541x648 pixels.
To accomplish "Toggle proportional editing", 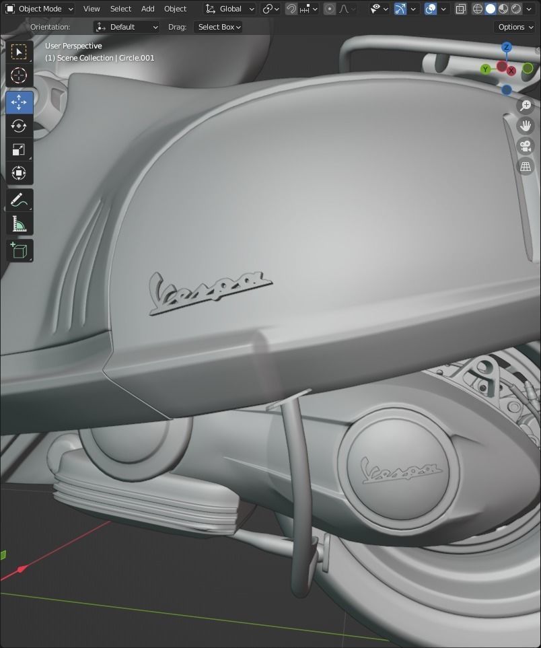I will click(x=330, y=9).
